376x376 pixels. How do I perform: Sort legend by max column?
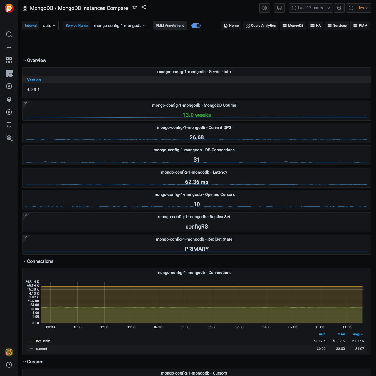(341, 334)
